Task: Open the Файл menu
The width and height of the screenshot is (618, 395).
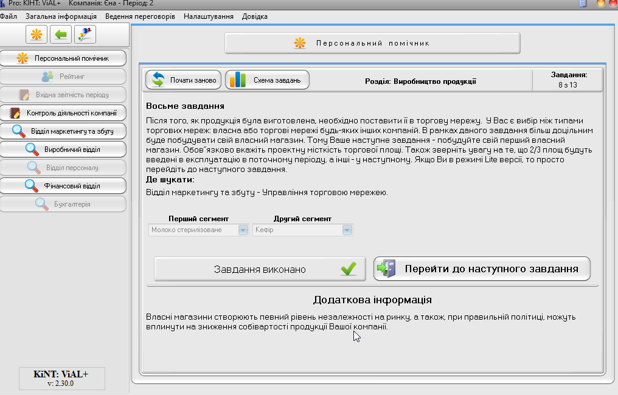Action: 9,16
